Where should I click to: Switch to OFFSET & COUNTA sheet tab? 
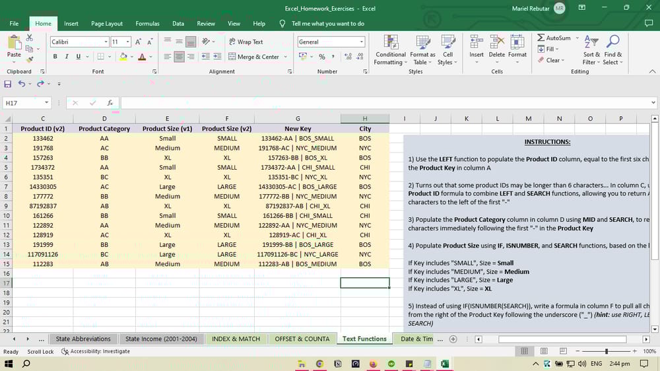click(302, 339)
